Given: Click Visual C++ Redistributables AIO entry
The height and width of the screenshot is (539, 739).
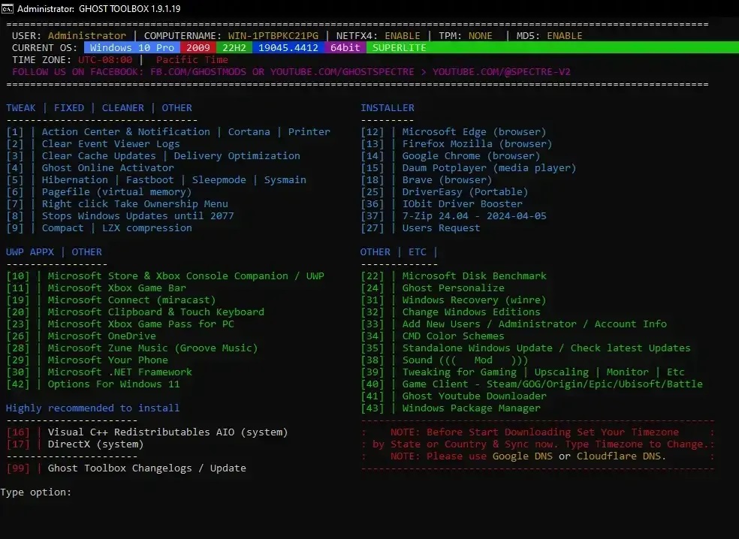Looking at the screenshot, I should [167, 432].
